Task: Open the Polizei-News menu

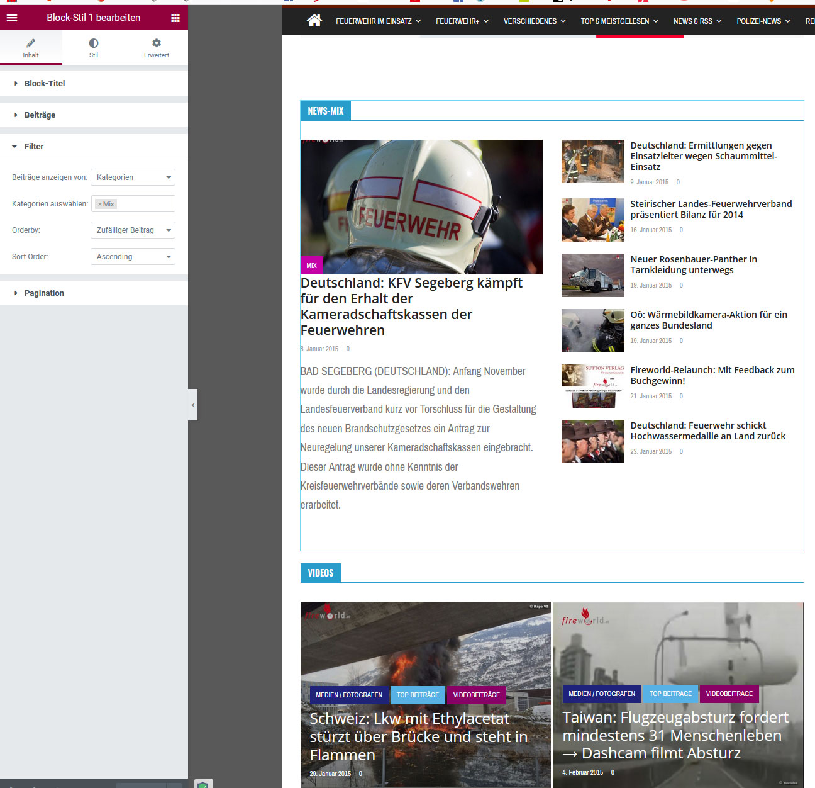Action: click(763, 21)
